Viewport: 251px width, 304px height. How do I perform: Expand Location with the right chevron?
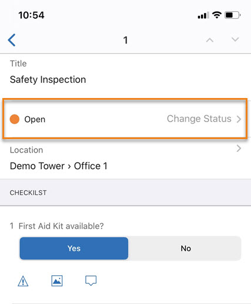[239, 148]
